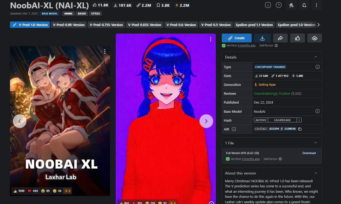The width and height of the screenshot is (341, 204).
Task: Open the NOOBAI XL Christmas image
Action: (x=60, y=121)
